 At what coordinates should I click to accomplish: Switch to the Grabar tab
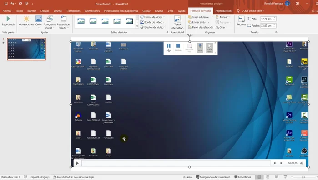click(x=146, y=11)
